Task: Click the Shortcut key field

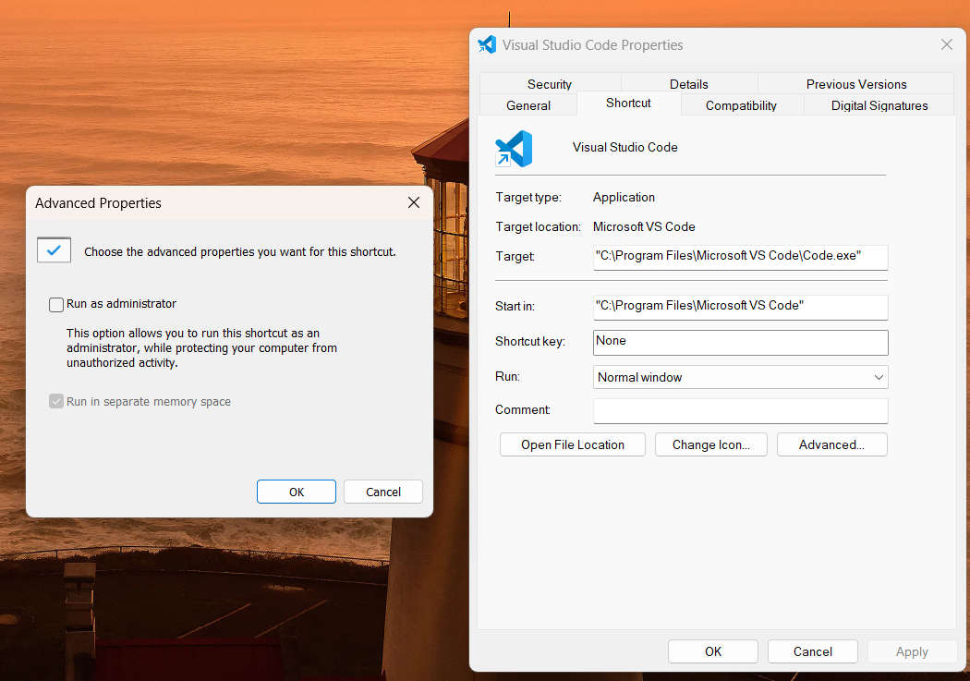Action: point(741,343)
